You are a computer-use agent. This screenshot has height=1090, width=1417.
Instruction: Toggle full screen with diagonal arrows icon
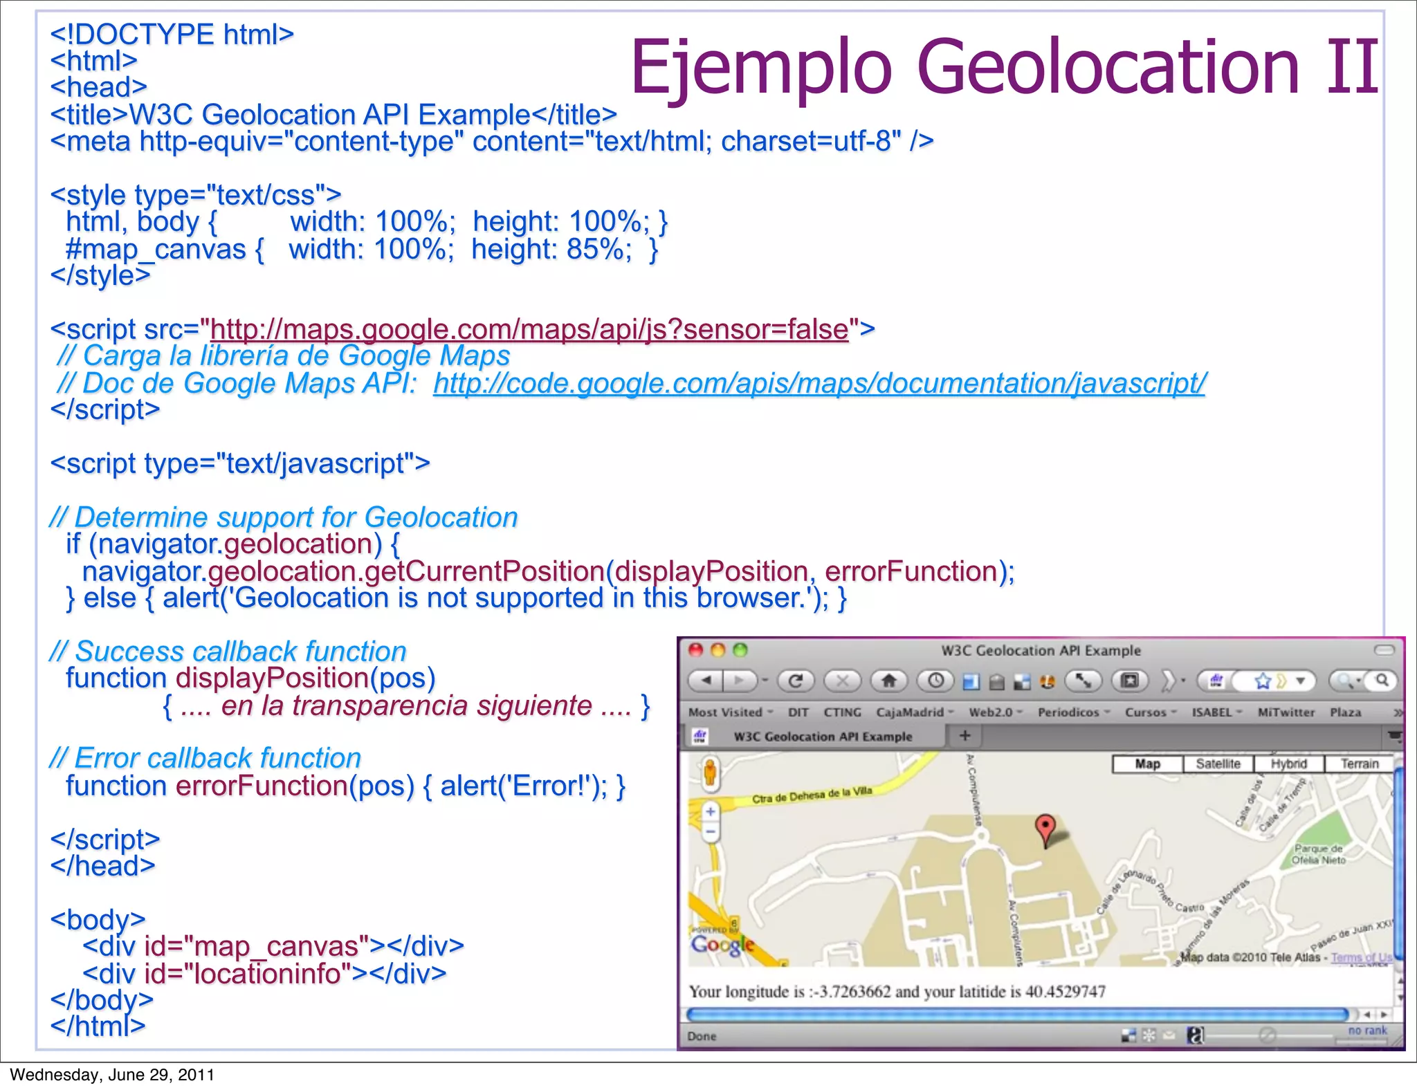(1084, 681)
